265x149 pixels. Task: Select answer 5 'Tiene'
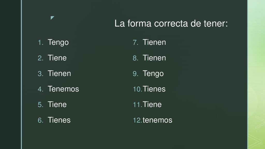tap(57, 105)
